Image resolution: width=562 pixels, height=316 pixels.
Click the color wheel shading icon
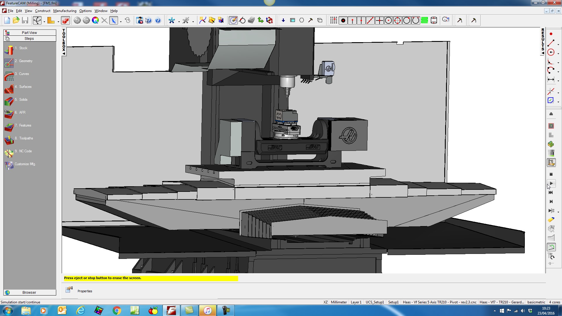pos(95,20)
